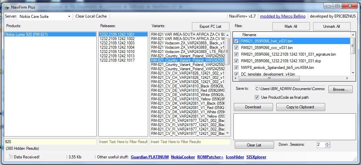361x165 pixels.
Task: Uncheck RM821_059R066_ccc_v031.bin checkbox
Action: point(236,48)
